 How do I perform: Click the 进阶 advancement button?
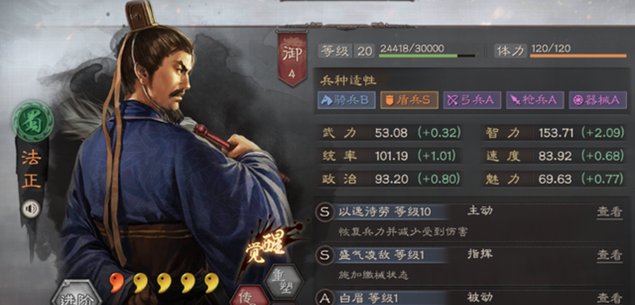pos(76,294)
